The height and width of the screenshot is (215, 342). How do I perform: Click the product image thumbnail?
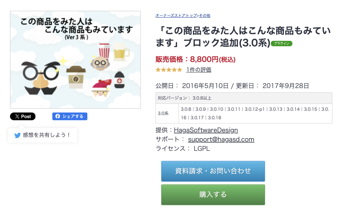point(75,60)
